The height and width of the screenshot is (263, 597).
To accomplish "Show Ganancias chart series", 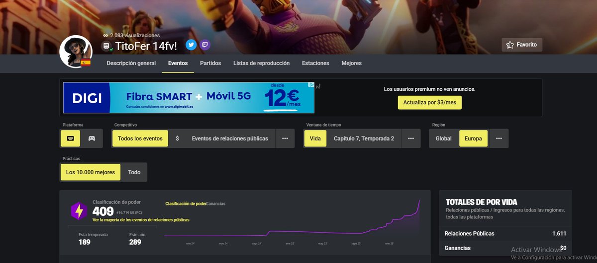I will [x=215, y=203].
